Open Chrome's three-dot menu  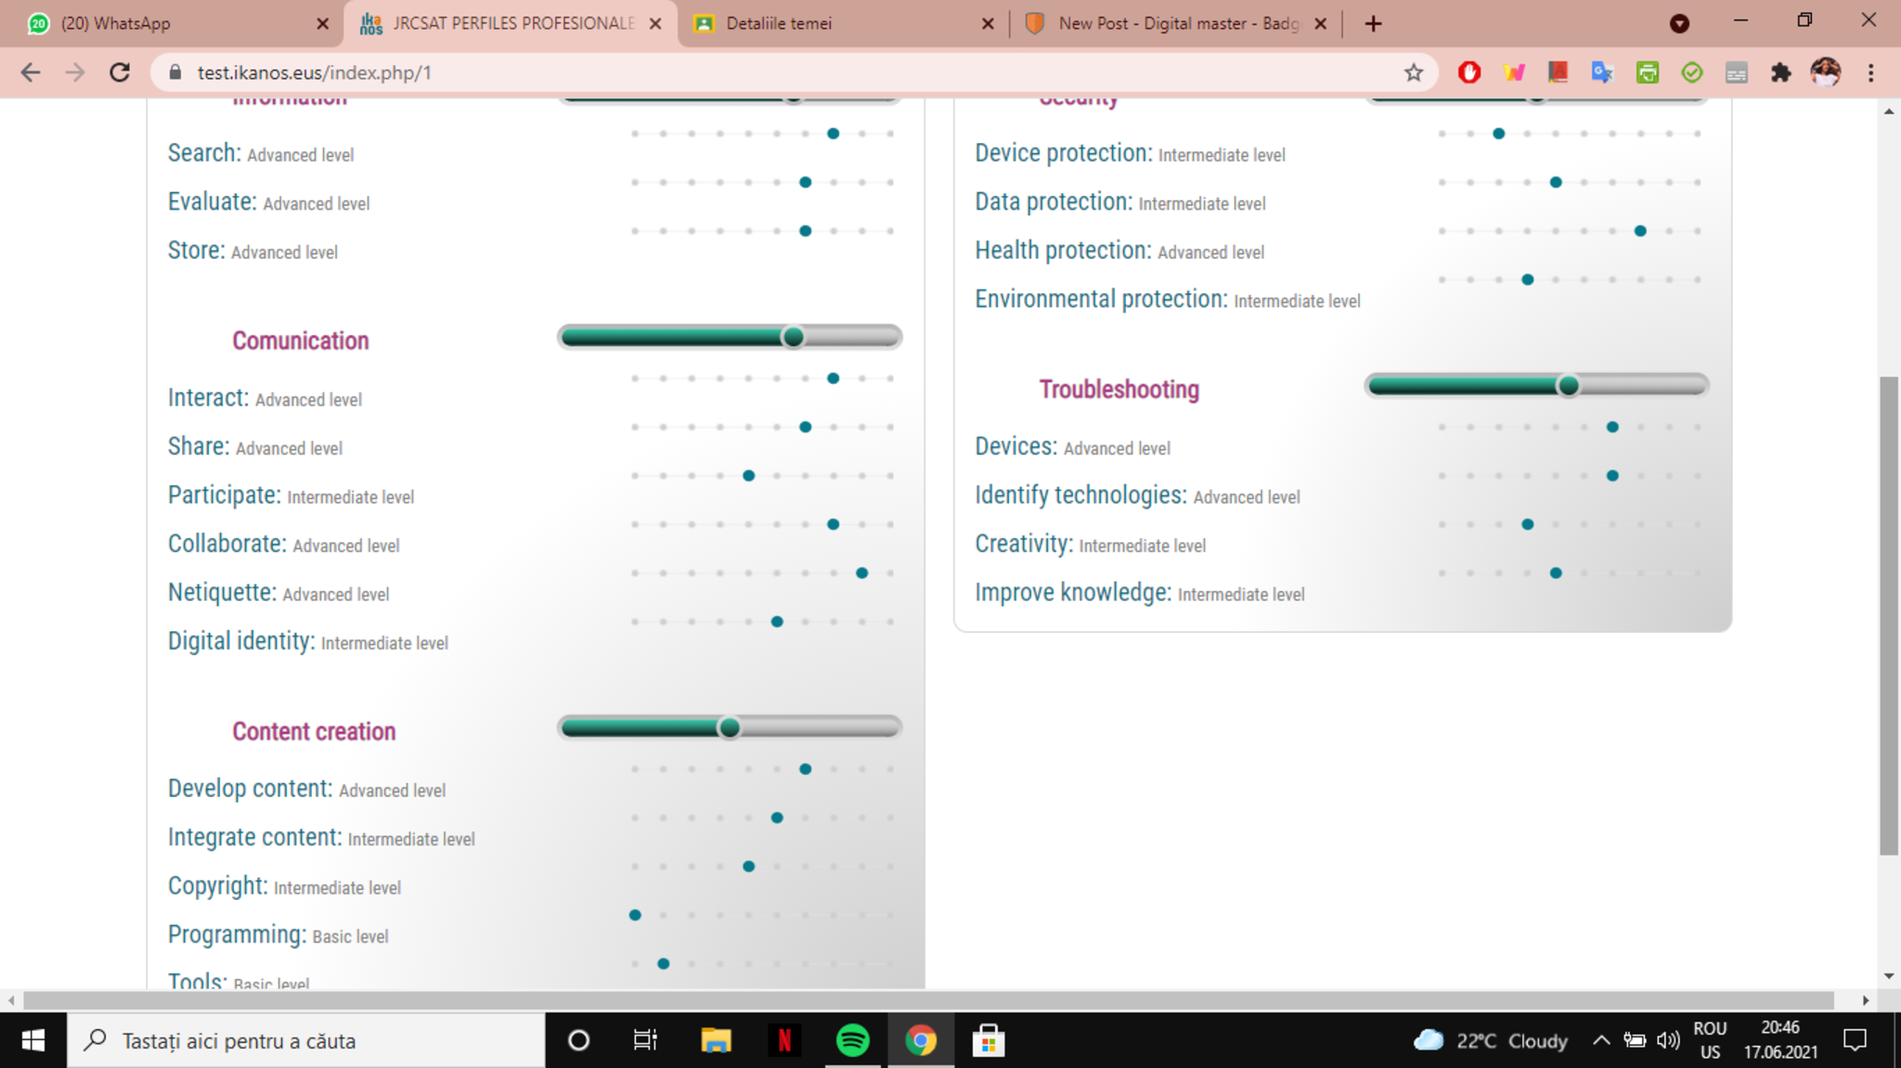tap(1870, 72)
